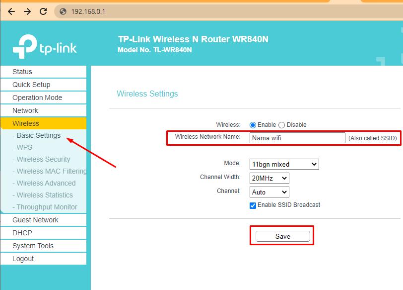
Task: Click the Save button
Action: pyautogui.click(x=283, y=236)
